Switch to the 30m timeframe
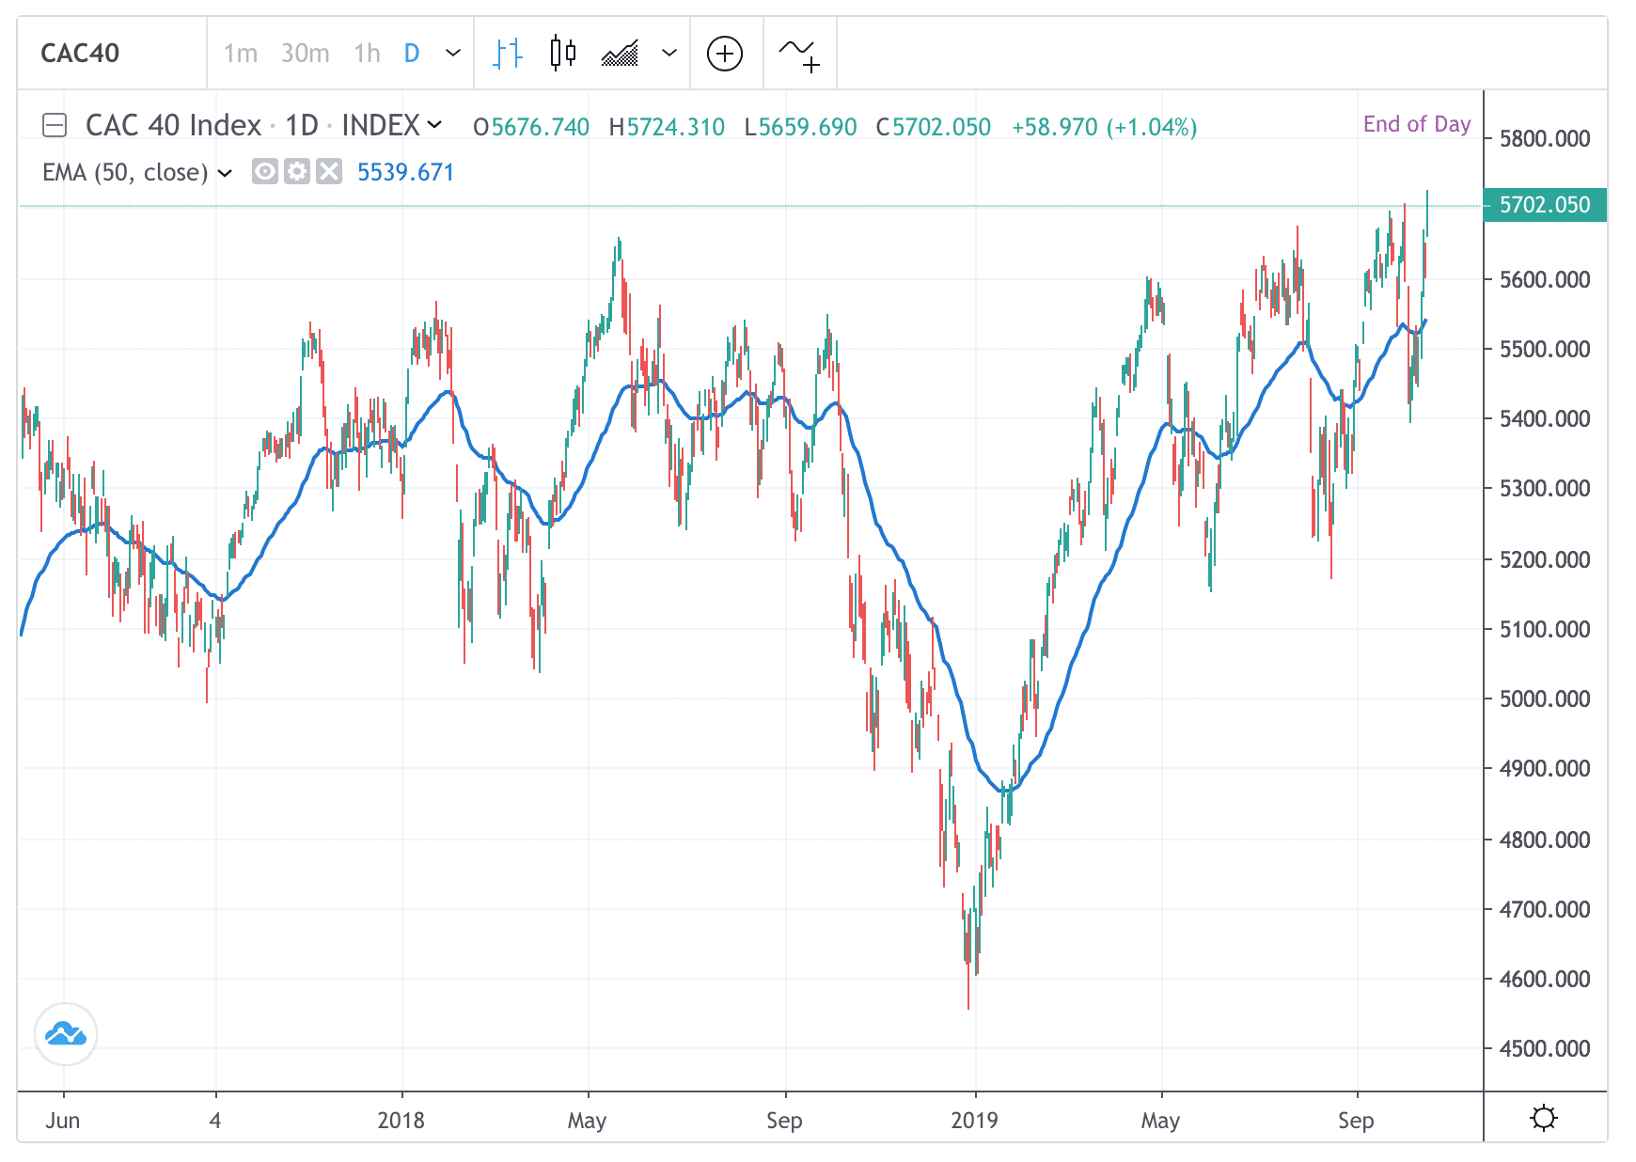The image size is (1636, 1162). point(306,54)
